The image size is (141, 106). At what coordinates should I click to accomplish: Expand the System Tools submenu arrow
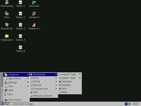80,78
